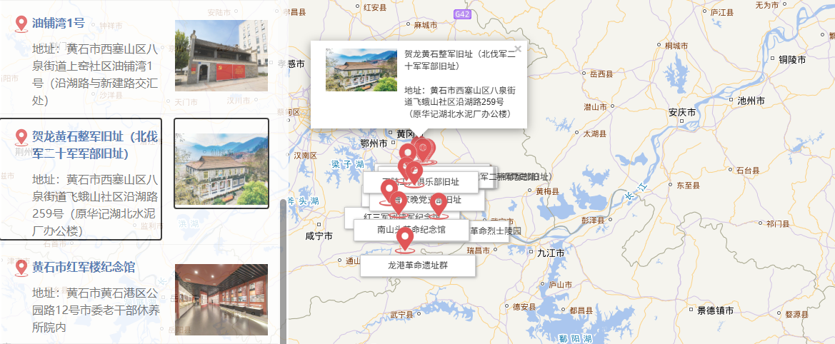Click the 都昌县 label on map
The image size is (835, 344).
point(581,310)
